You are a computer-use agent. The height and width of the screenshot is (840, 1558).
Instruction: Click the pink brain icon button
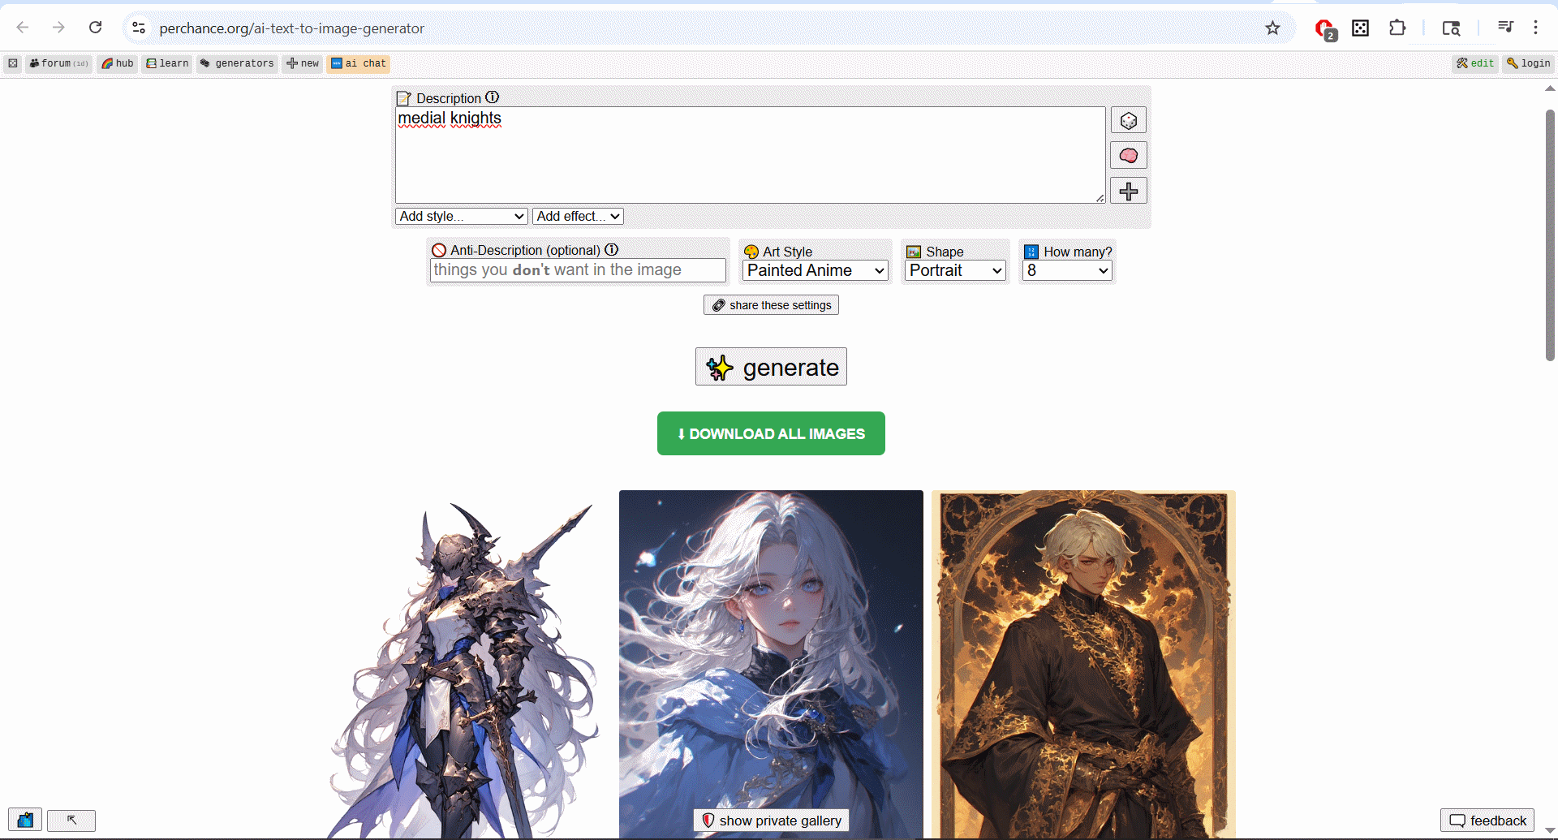tap(1128, 156)
